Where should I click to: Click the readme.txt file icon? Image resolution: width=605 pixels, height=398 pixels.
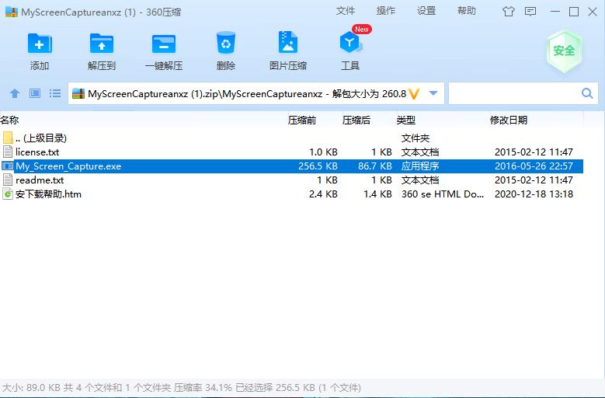(x=8, y=180)
